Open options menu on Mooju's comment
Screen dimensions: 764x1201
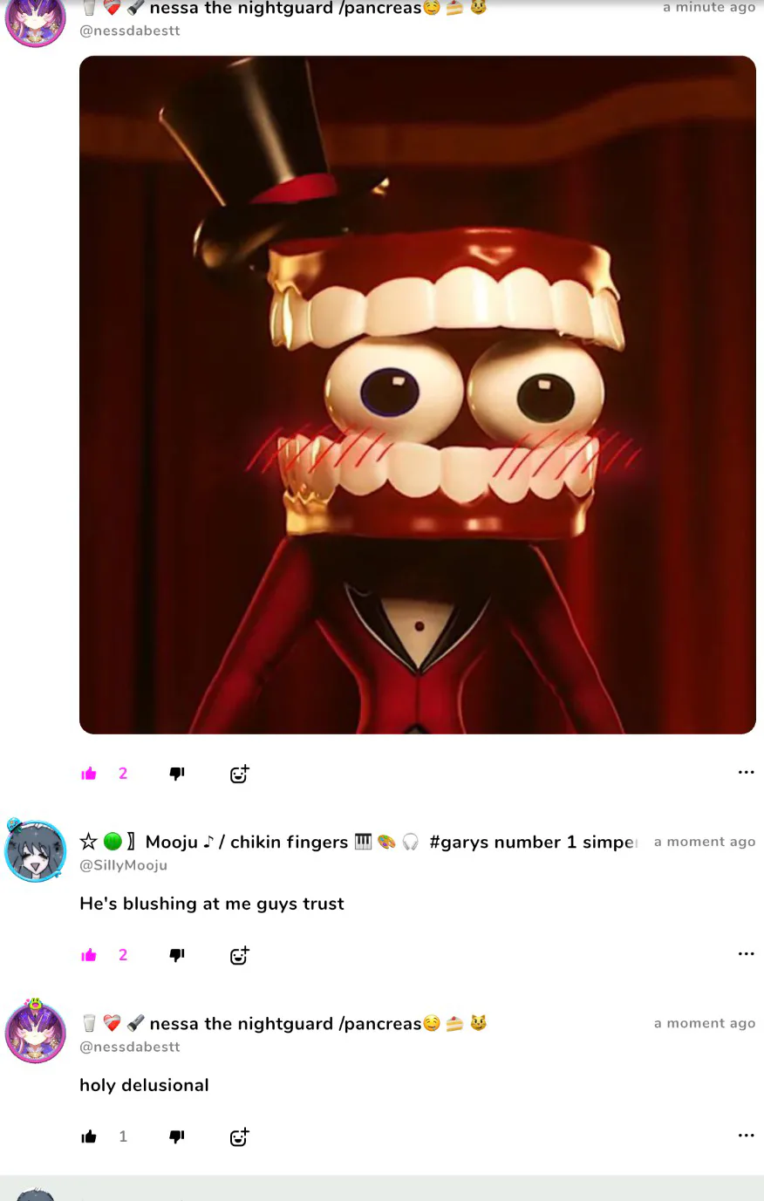(746, 954)
